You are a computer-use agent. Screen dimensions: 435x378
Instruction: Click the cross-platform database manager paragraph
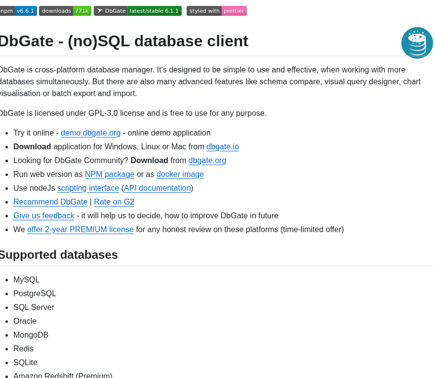tap(210, 82)
